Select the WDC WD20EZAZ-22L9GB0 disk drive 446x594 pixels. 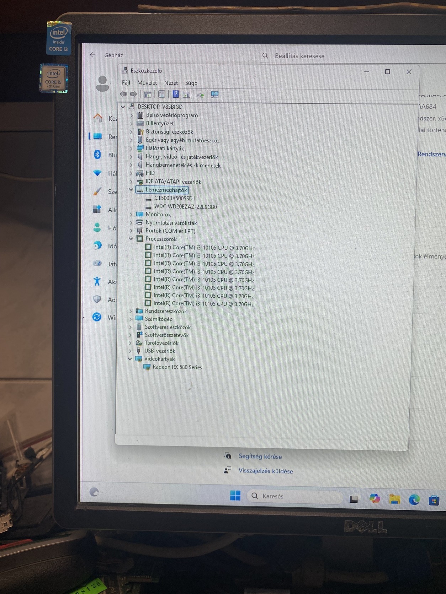(185, 207)
